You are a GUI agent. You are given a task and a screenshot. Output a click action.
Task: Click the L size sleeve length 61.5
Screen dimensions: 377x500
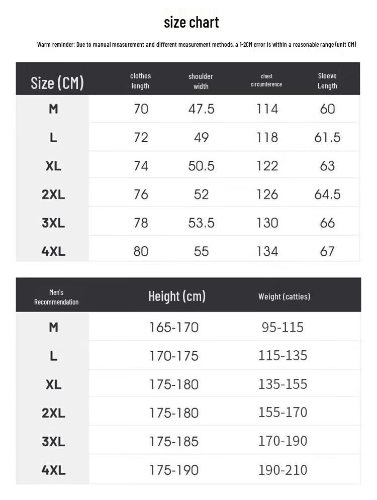327,137
